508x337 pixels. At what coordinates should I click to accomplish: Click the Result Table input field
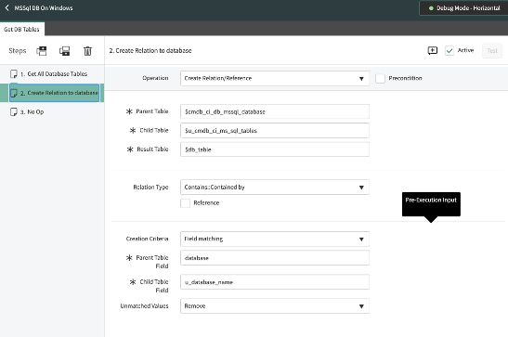tap(274, 149)
